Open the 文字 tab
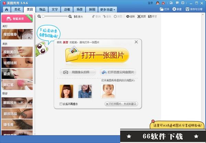206x143 pixels. click(55, 10)
